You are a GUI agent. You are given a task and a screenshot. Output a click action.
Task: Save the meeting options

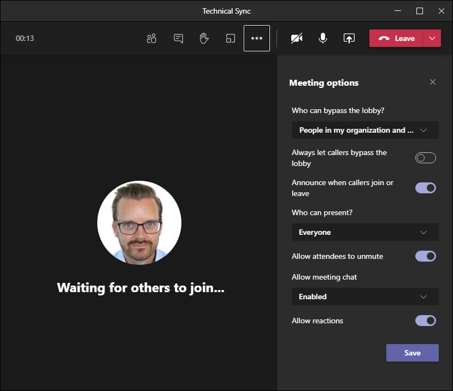(412, 353)
